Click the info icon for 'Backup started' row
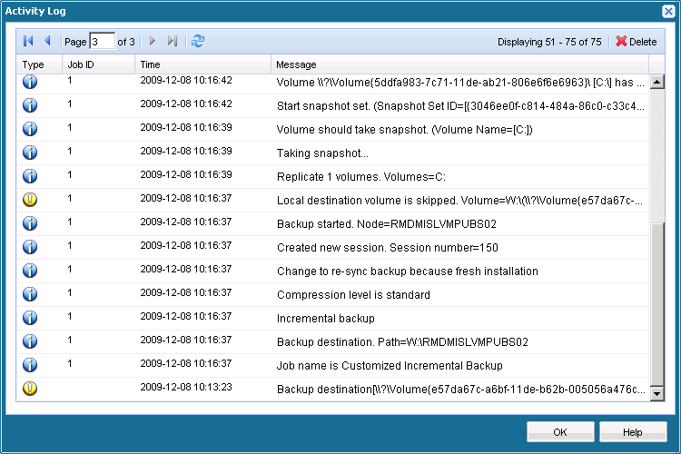 (30, 223)
